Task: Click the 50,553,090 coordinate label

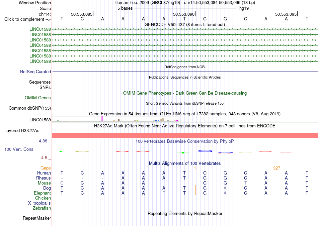Action: (183, 14)
